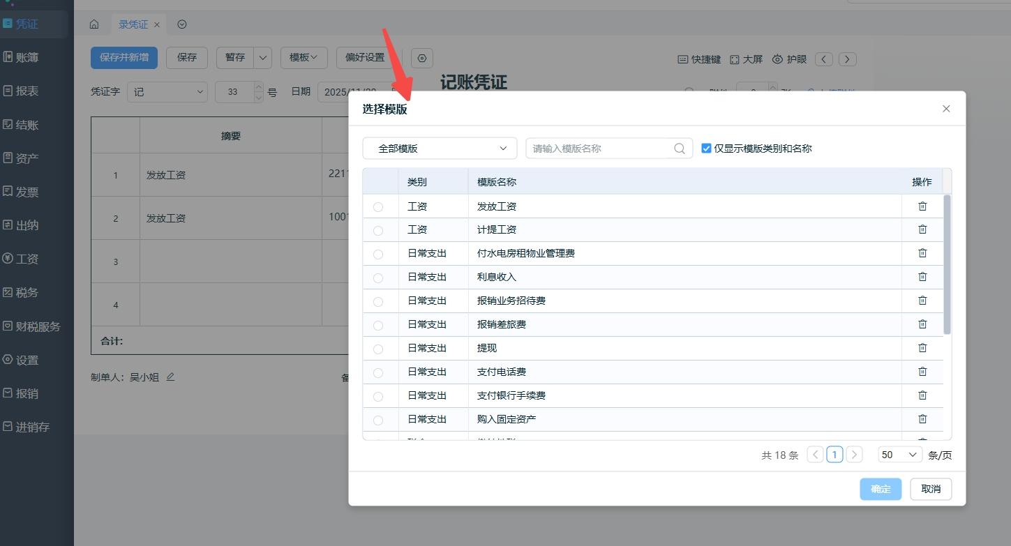The width and height of the screenshot is (1011, 546).
Task: Click the 保存并新增 button
Action: pyautogui.click(x=124, y=57)
